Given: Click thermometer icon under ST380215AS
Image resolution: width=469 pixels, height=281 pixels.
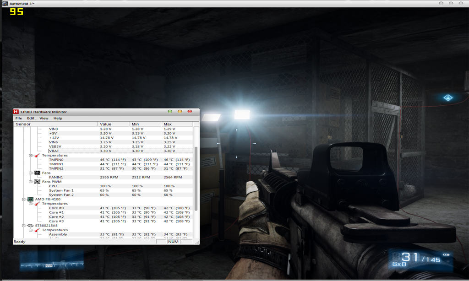Looking at the screenshot, I should pyautogui.click(x=37, y=230).
